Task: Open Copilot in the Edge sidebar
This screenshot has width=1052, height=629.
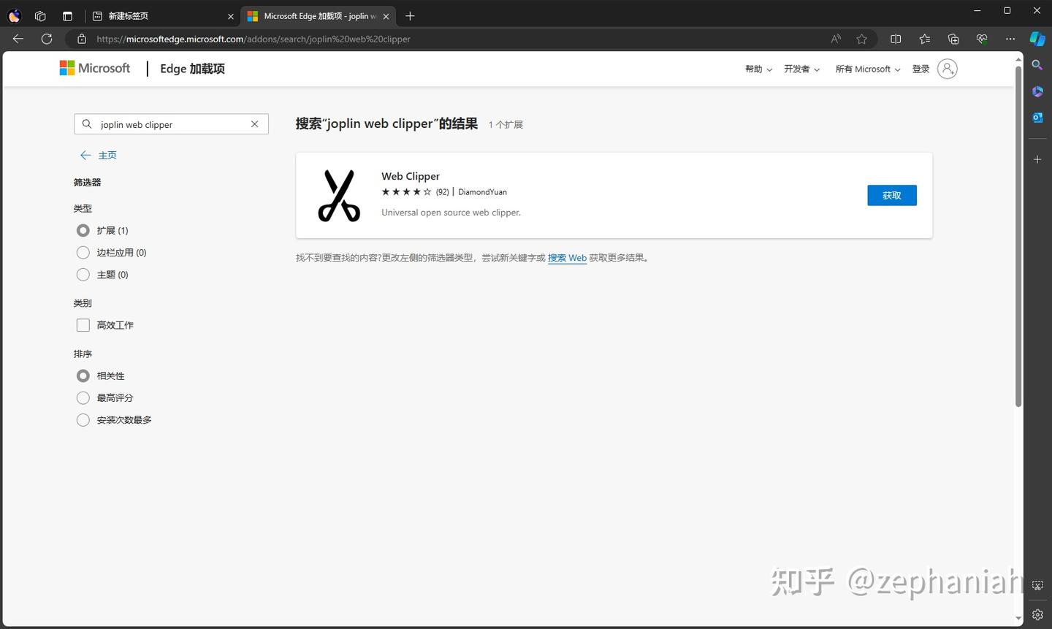Action: click(x=1037, y=39)
